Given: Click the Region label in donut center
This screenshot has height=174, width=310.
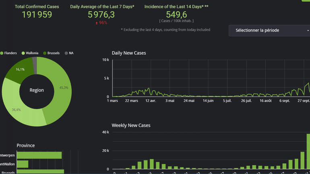Looking at the screenshot, I should [x=37, y=90].
